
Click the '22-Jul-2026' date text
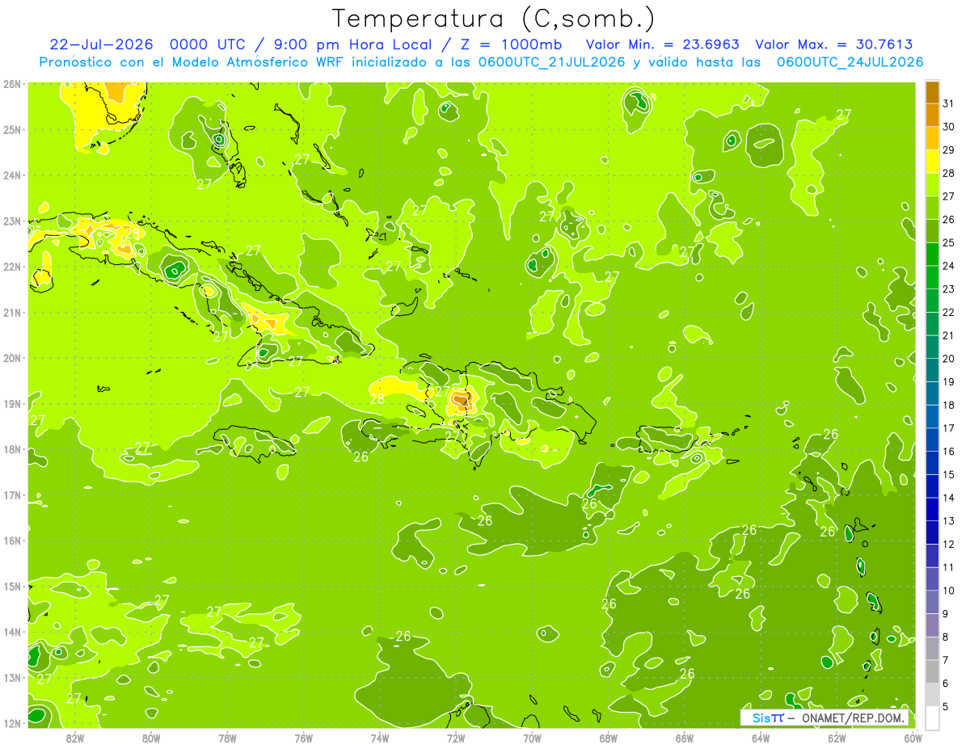[101, 44]
